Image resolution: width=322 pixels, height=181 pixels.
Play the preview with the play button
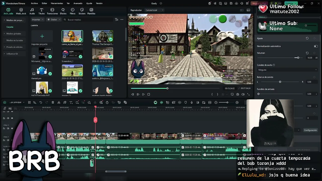tap(143, 94)
